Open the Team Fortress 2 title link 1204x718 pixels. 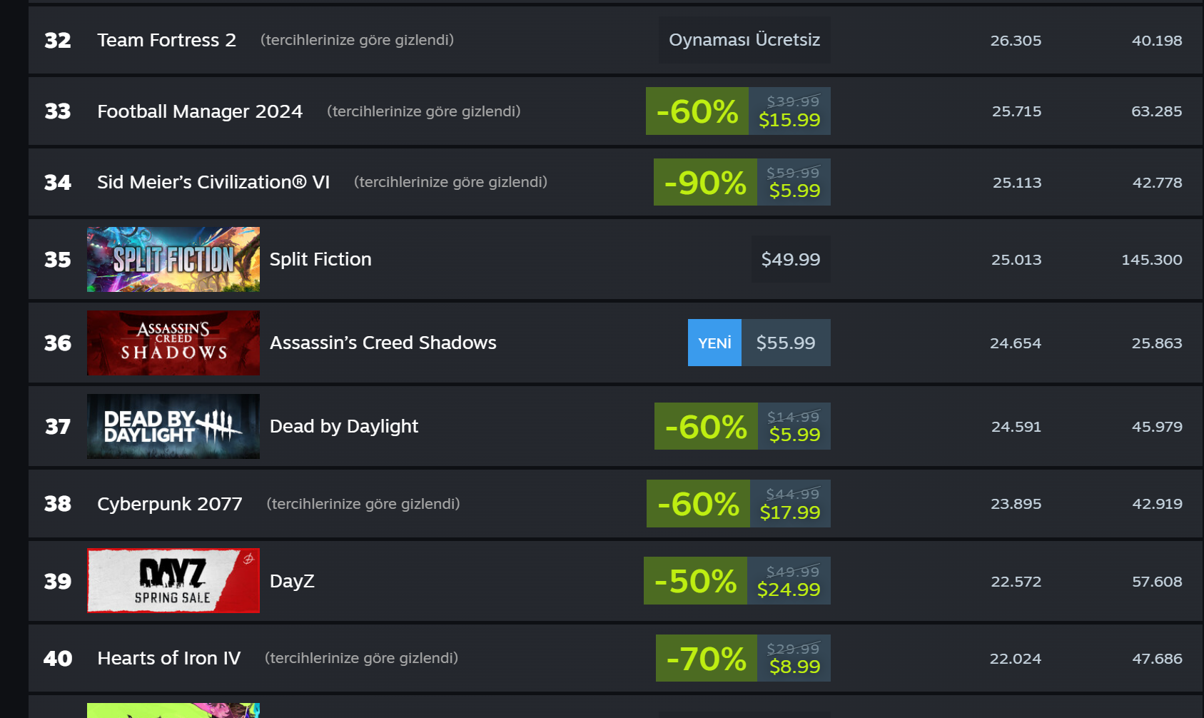[x=166, y=40]
